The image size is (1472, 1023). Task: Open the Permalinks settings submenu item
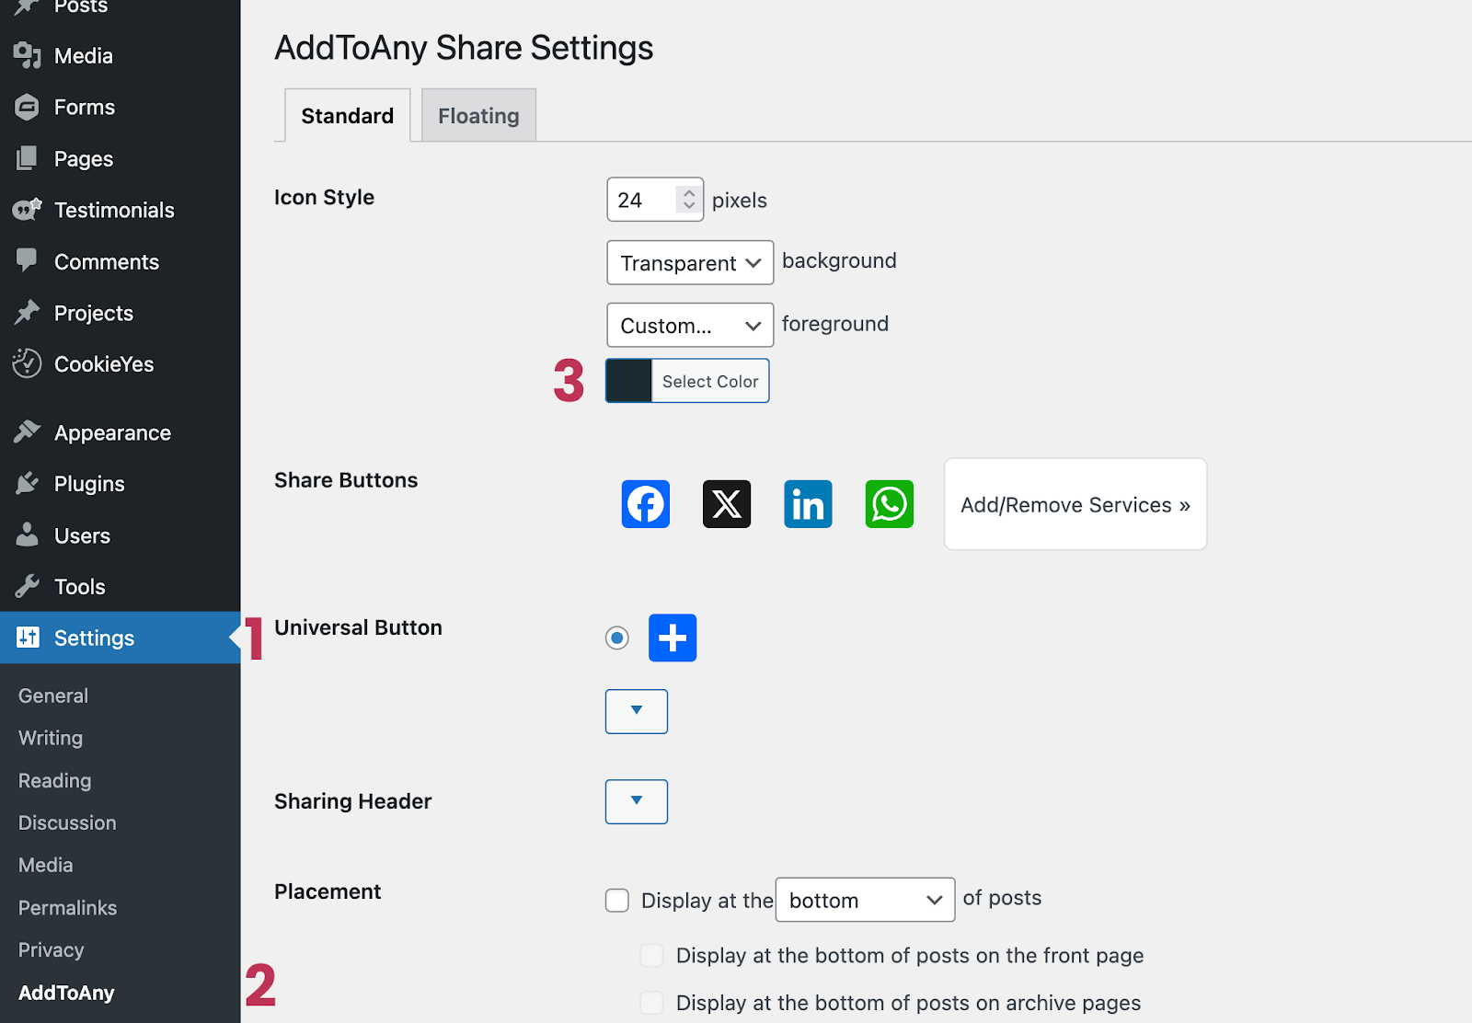[67, 908]
